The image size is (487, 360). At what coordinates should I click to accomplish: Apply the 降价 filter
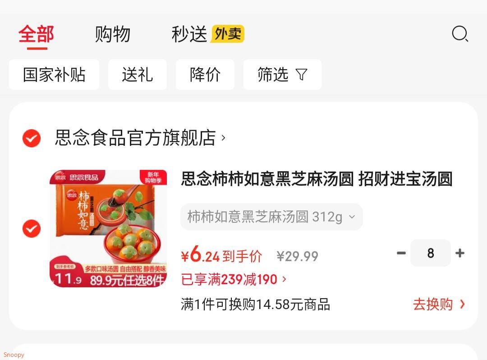(x=205, y=75)
